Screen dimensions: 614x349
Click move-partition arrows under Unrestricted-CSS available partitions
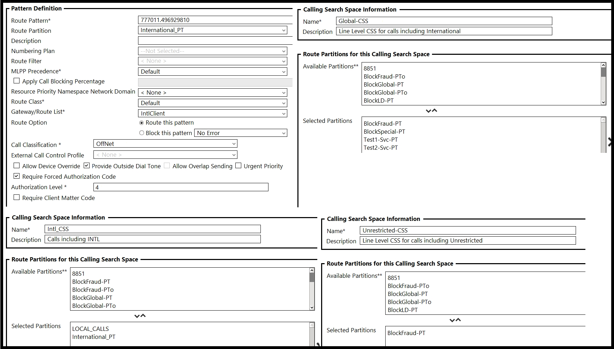point(455,320)
